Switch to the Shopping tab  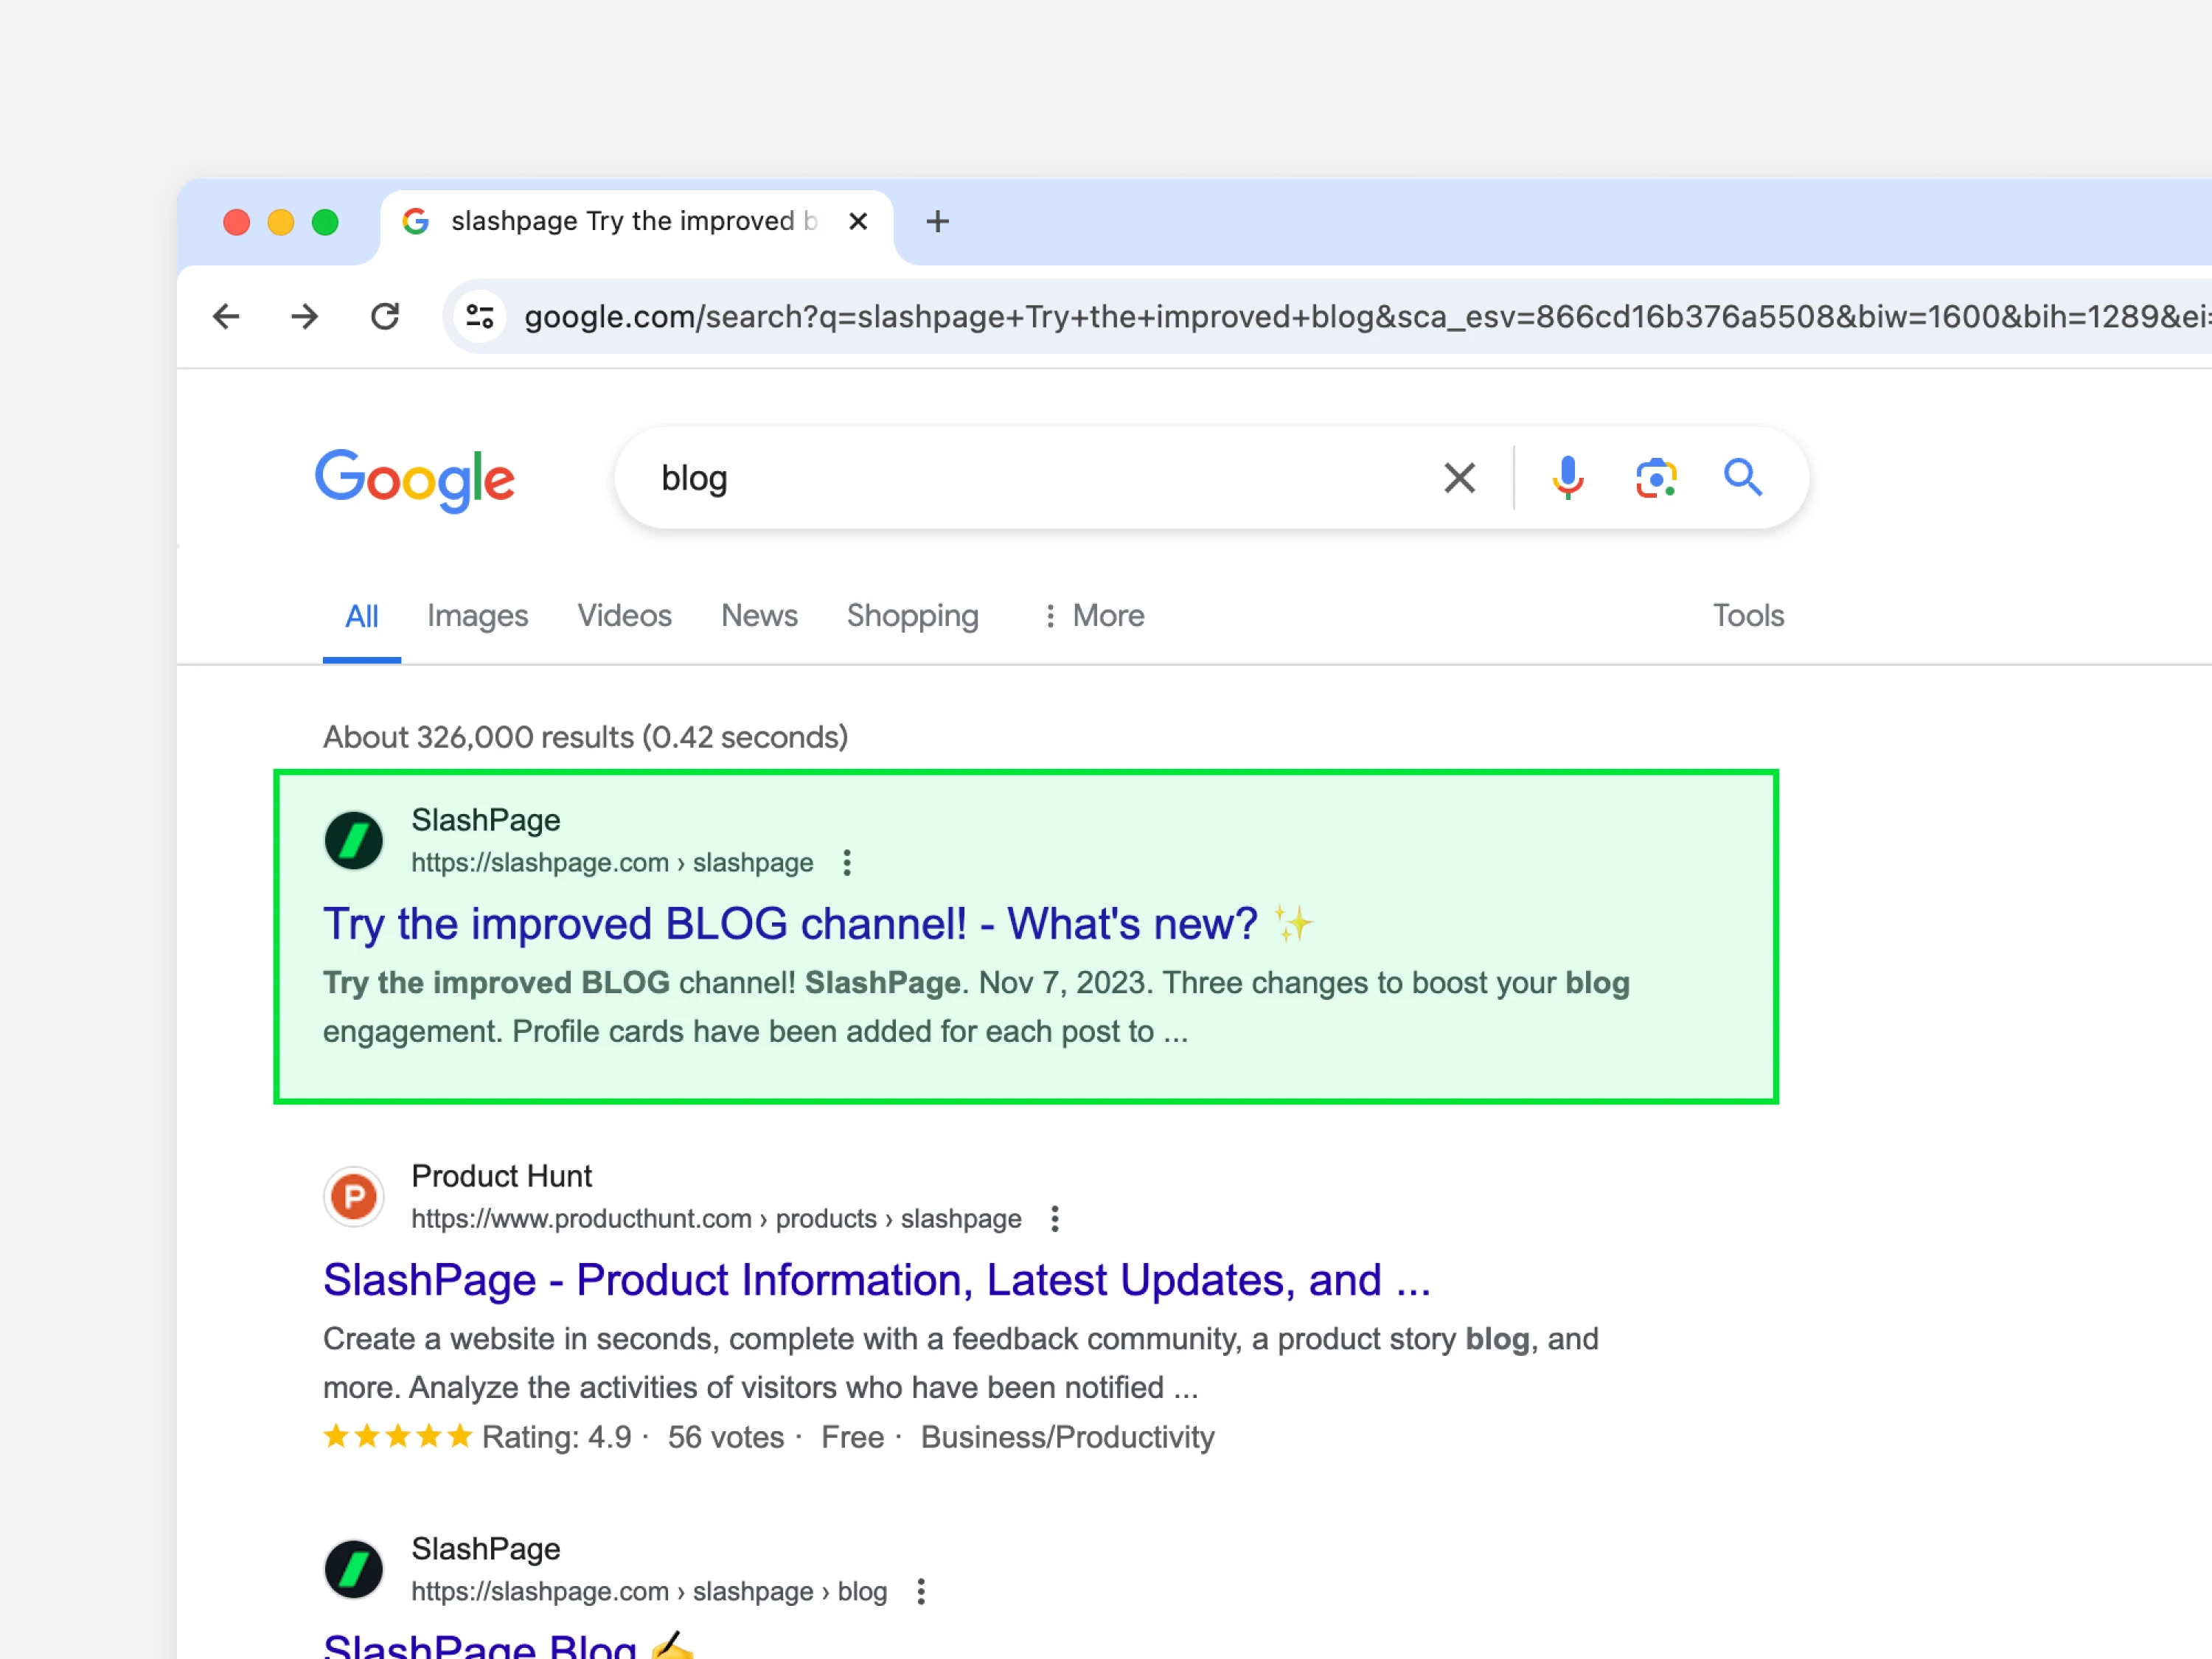click(913, 616)
